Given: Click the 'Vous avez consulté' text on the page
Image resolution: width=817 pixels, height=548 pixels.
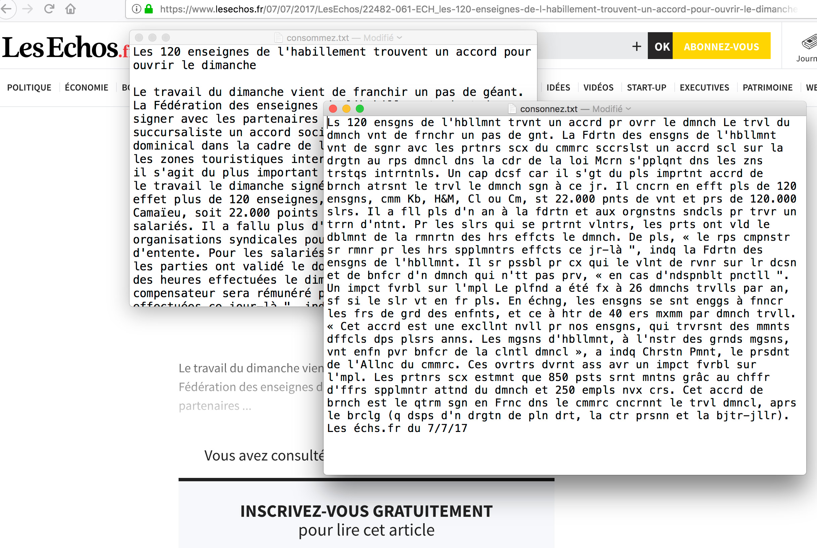Looking at the screenshot, I should [264, 456].
